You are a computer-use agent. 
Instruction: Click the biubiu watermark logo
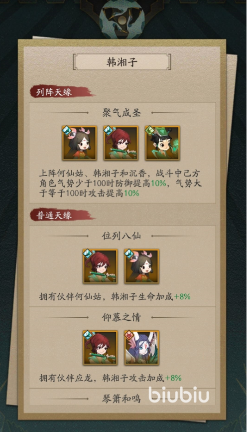[x=179, y=394]
